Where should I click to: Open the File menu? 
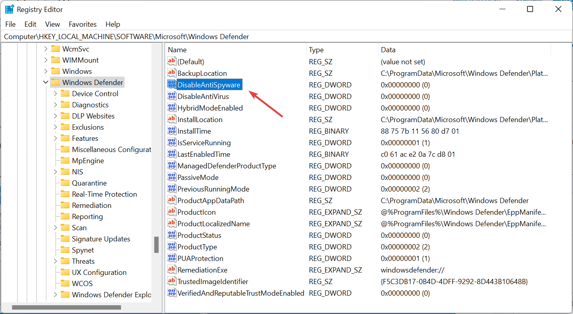tap(10, 24)
